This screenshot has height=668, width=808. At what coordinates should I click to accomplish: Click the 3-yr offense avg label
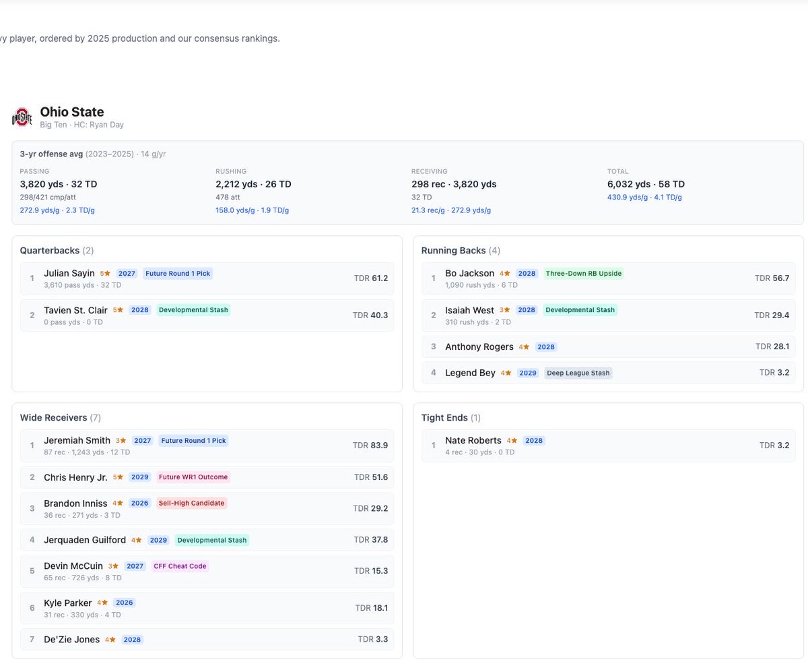point(51,154)
